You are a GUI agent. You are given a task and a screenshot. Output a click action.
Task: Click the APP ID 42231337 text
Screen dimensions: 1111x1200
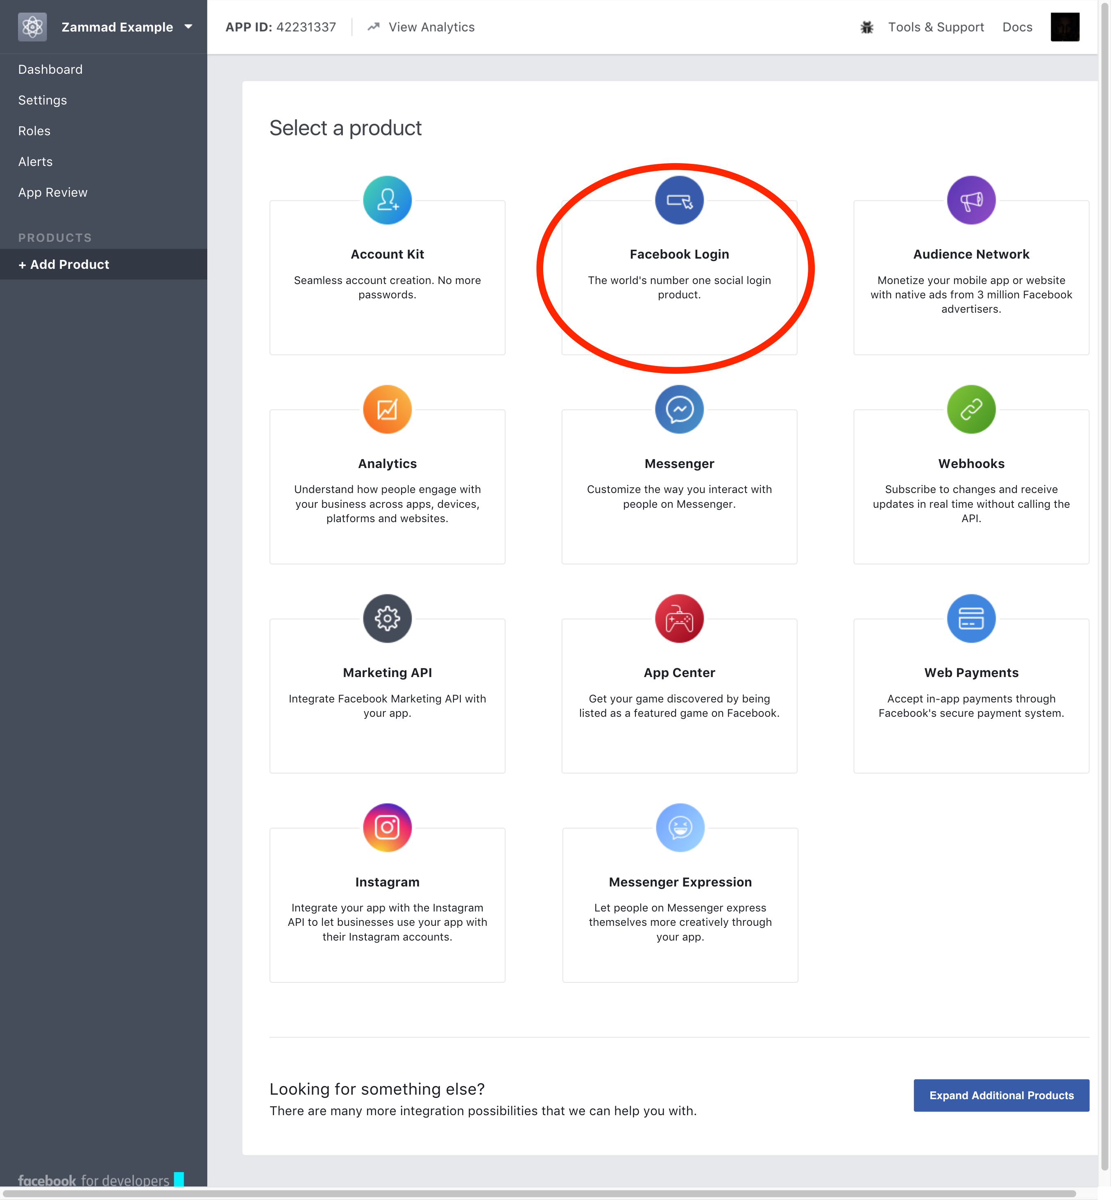click(281, 27)
